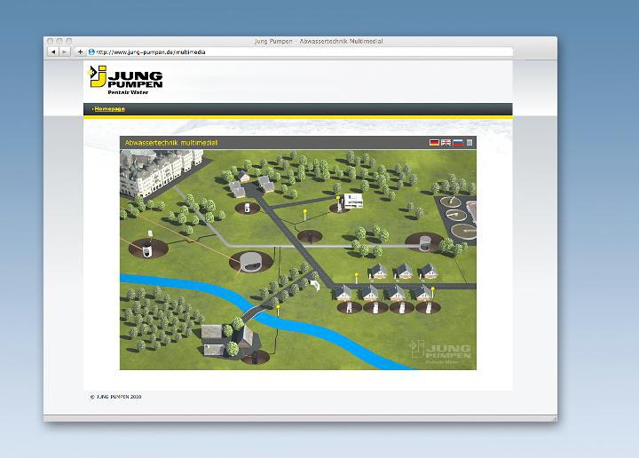Select the white commercial building on map
Viewport: 639px width, 458px height.
(355, 200)
